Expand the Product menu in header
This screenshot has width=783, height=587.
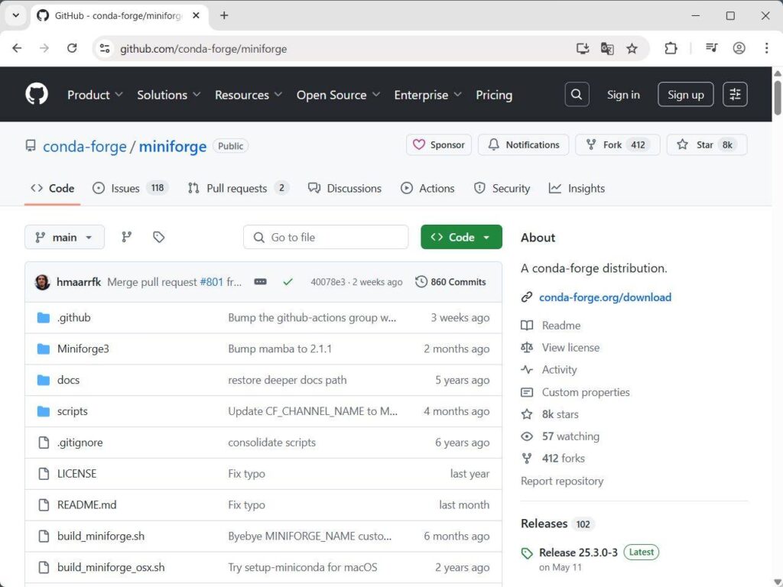coord(95,95)
